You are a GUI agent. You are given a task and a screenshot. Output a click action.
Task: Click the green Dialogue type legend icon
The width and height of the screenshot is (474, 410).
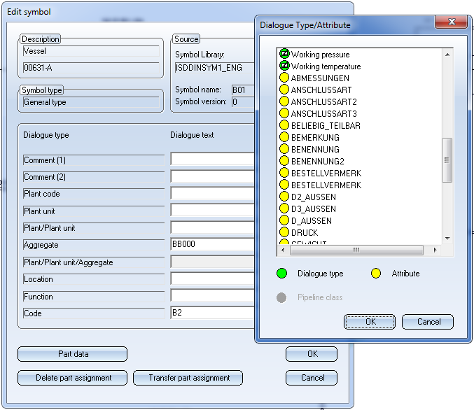[281, 274]
